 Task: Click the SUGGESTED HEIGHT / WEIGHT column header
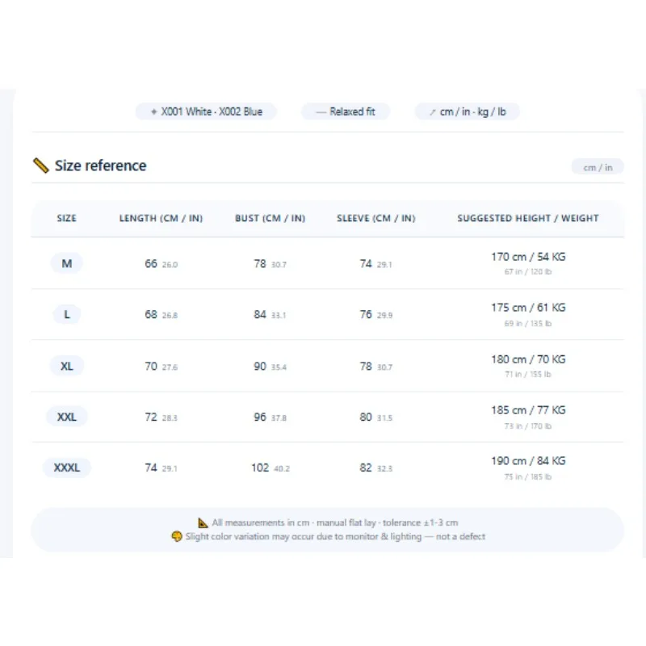[x=528, y=218]
